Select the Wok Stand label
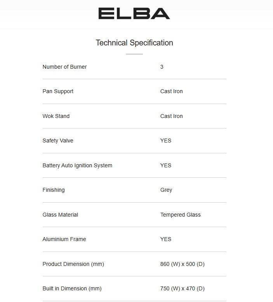This screenshot has width=273, height=302. pos(56,116)
